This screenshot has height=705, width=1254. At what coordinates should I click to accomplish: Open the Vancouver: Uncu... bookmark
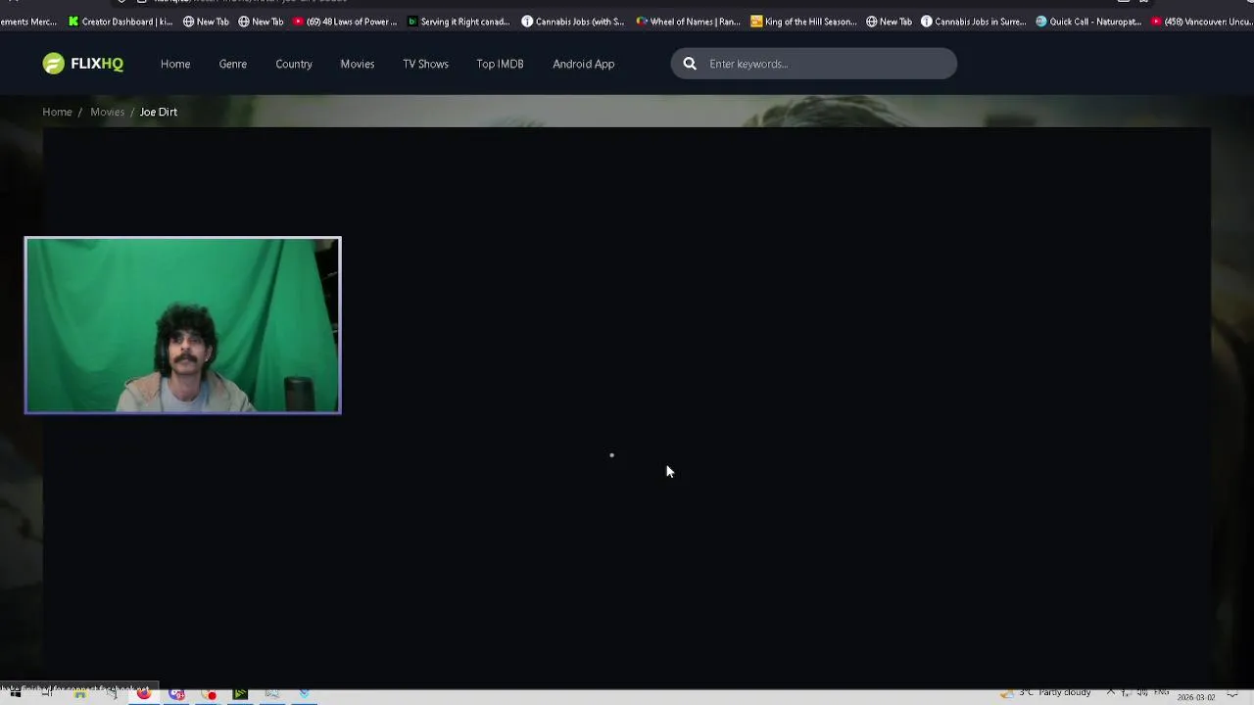(x=1202, y=22)
